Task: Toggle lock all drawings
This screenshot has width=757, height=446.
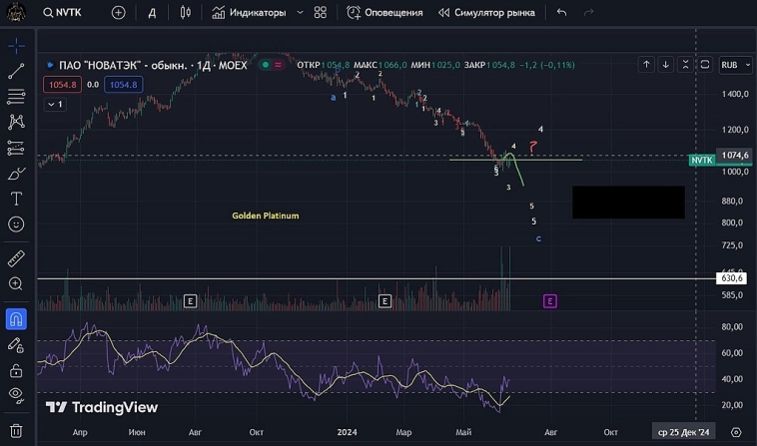Action: [16, 369]
